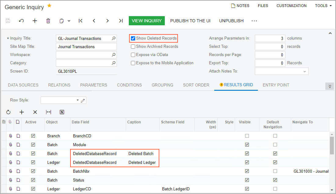Enable Expose via OData checkbox
The height and width of the screenshot is (194, 336).
[133, 55]
